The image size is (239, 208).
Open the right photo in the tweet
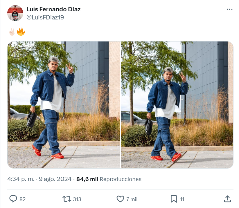click(177, 105)
